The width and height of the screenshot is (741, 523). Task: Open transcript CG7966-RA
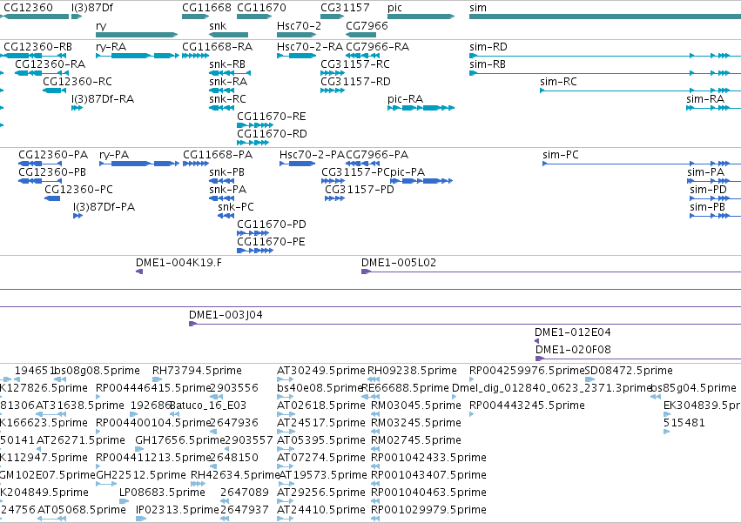[378, 47]
